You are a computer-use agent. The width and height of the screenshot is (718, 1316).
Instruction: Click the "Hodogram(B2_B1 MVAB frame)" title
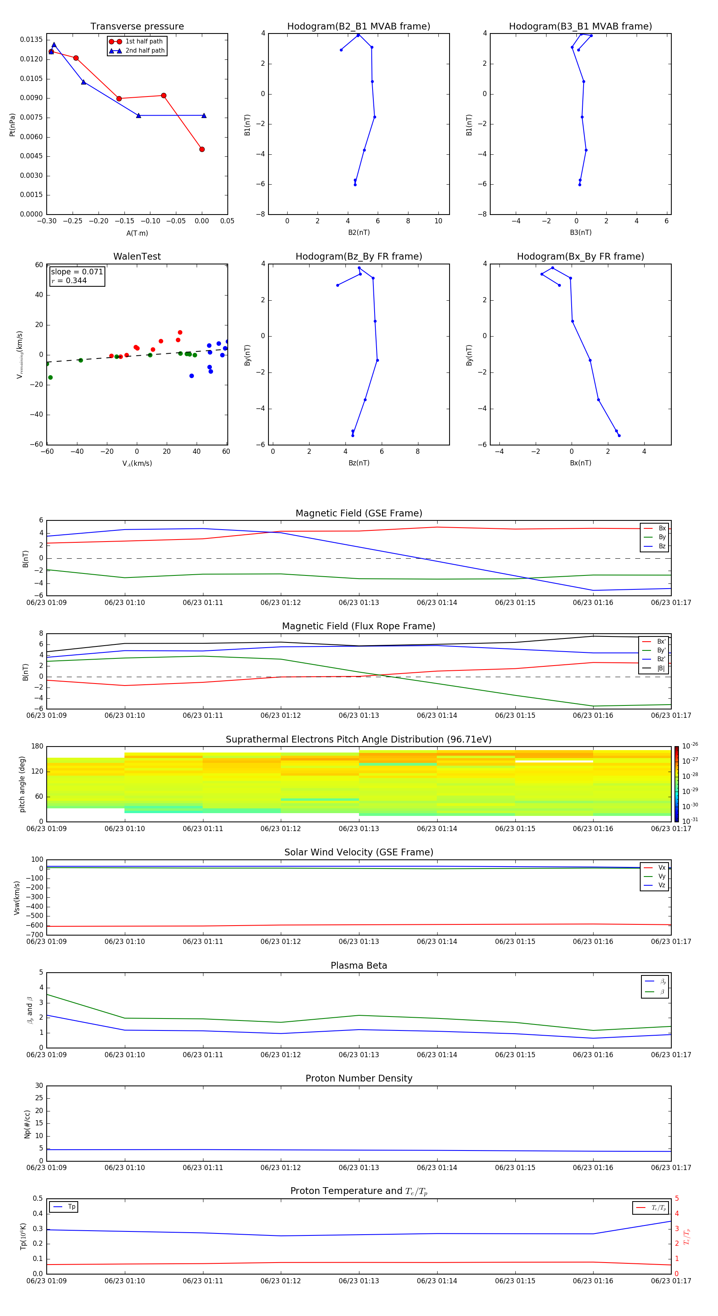click(359, 27)
